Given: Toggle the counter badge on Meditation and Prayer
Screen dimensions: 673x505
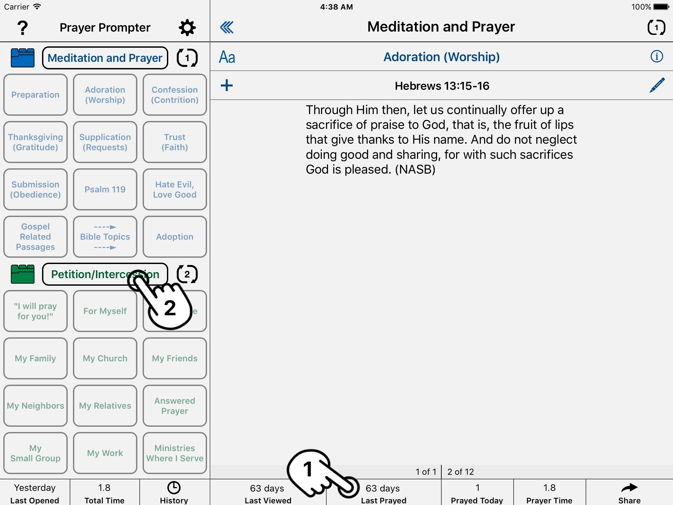Looking at the screenshot, I should (x=187, y=57).
